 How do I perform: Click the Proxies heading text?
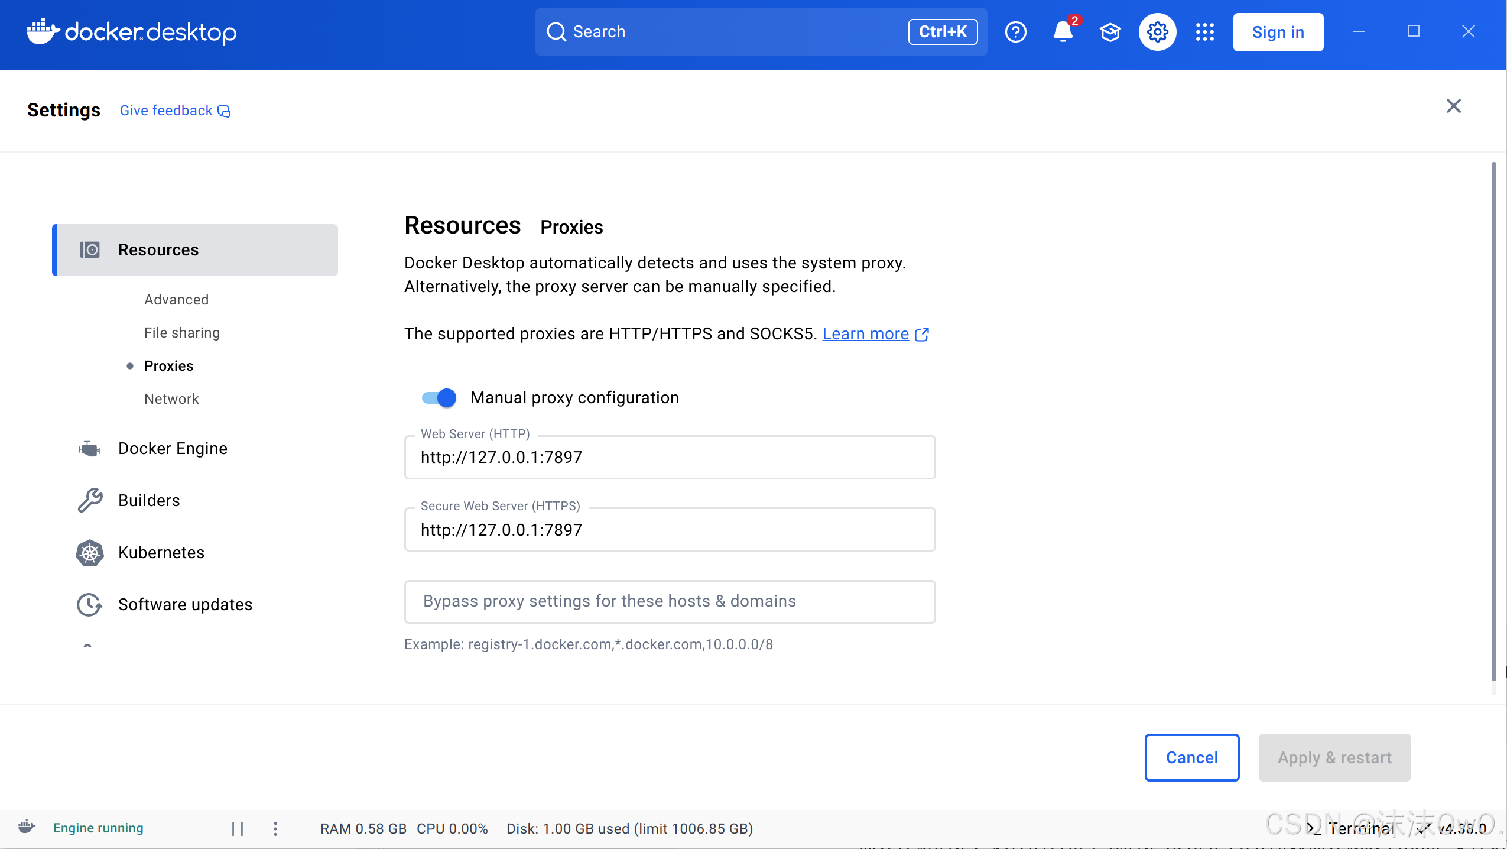(x=571, y=227)
